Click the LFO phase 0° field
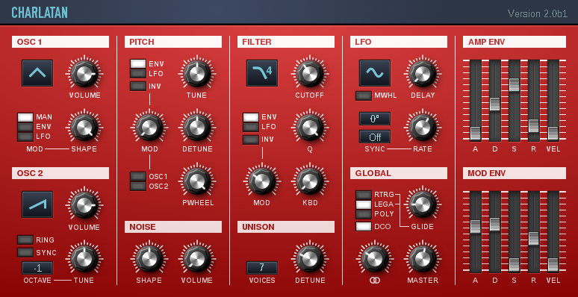The width and height of the screenshot is (578, 297). (375, 119)
